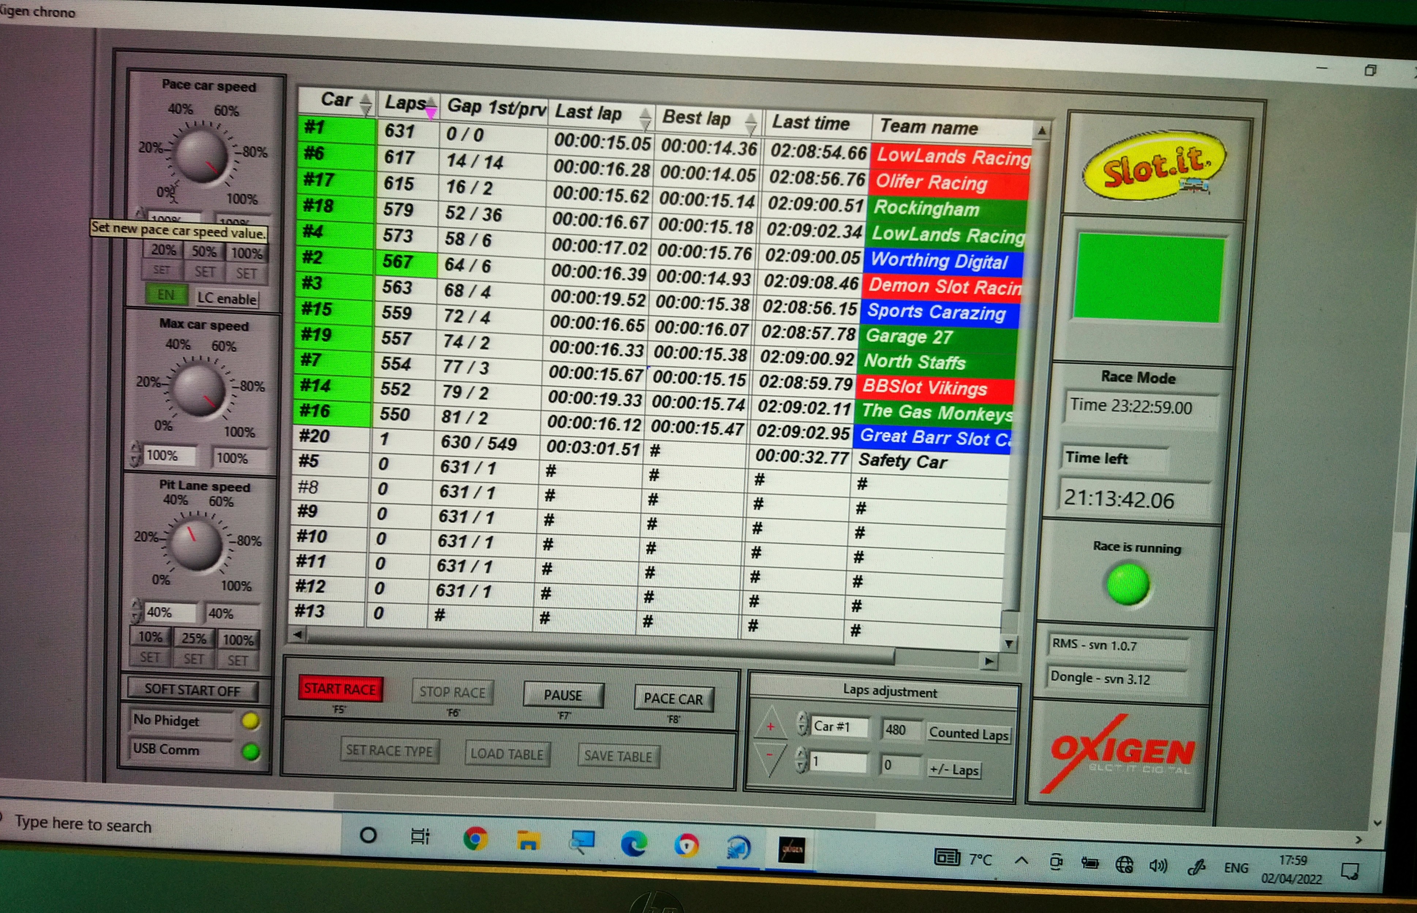Open the Task View taskbar icon

click(420, 837)
